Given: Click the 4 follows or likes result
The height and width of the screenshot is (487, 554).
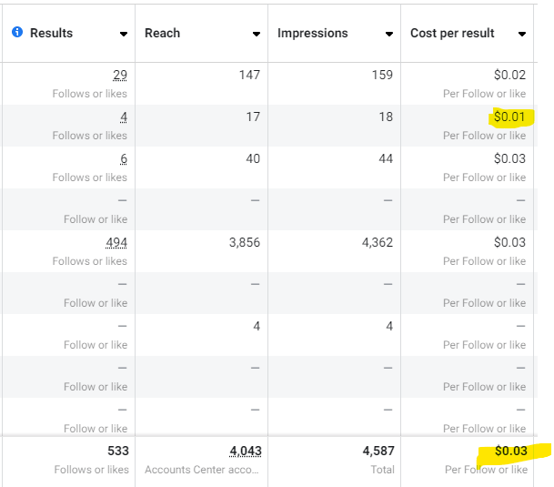Looking at the screenshot, I should [x=124, y=117].
